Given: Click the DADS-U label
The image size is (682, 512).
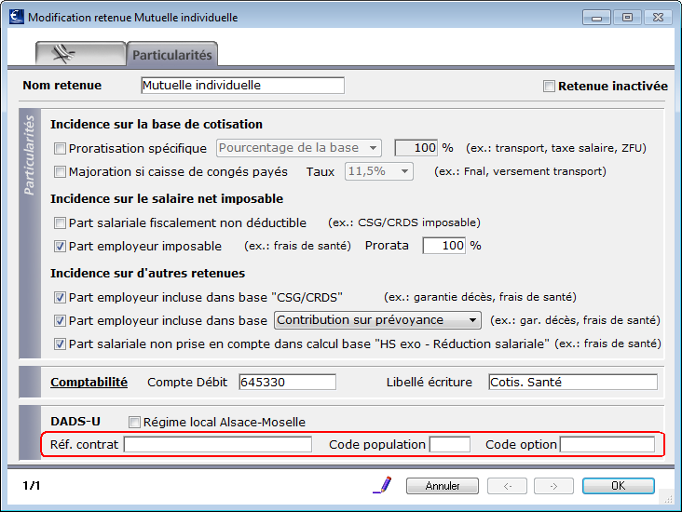Looking at the screenshot, I should 75,422.
